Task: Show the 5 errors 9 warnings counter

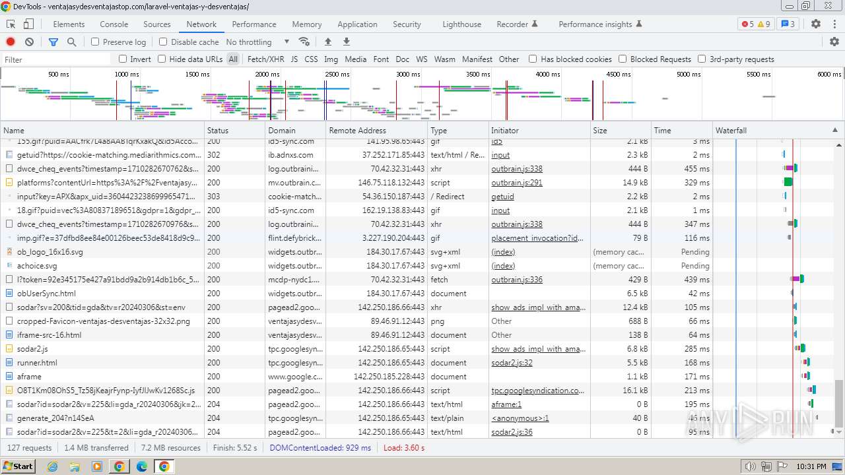Action: 756,24
